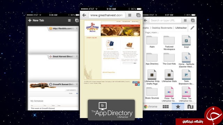
Task: Click the Go button beside the search field
Action: pyautogui.click(x=135, y=63)
